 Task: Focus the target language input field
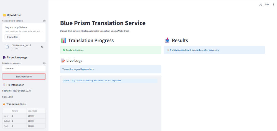(x=24, y=68)
